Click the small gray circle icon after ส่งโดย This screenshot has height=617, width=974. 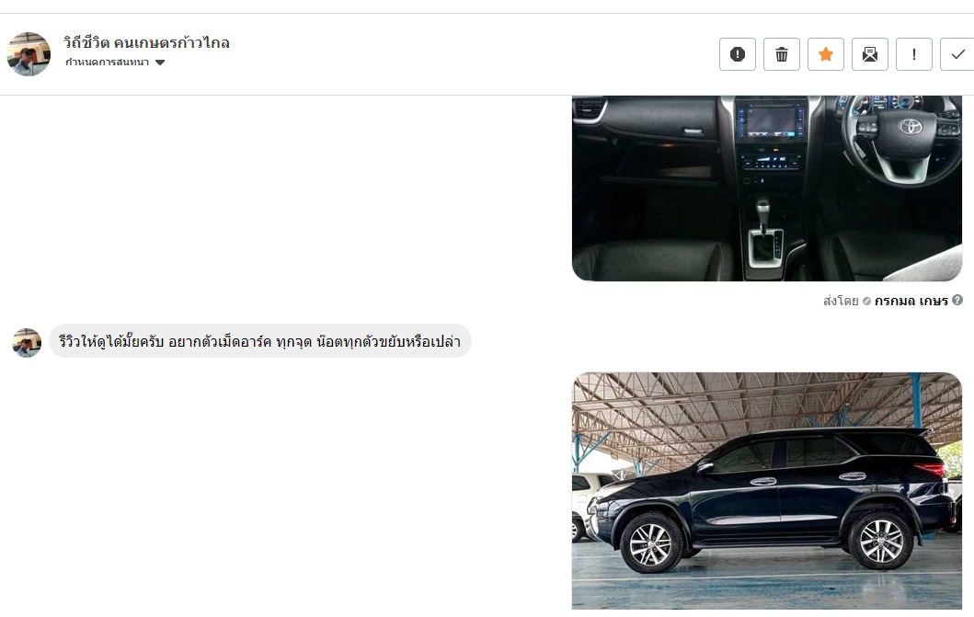coord(866,301)
